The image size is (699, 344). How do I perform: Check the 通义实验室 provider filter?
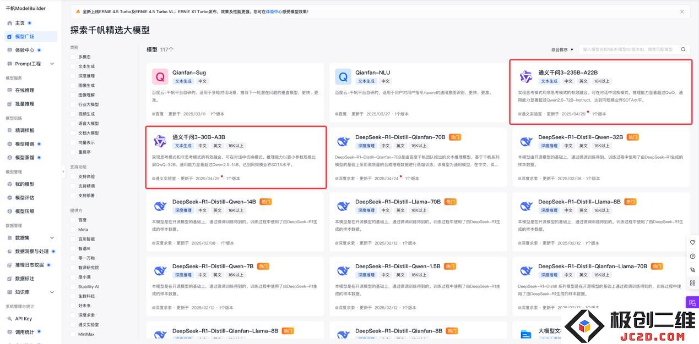click(73, 325)
